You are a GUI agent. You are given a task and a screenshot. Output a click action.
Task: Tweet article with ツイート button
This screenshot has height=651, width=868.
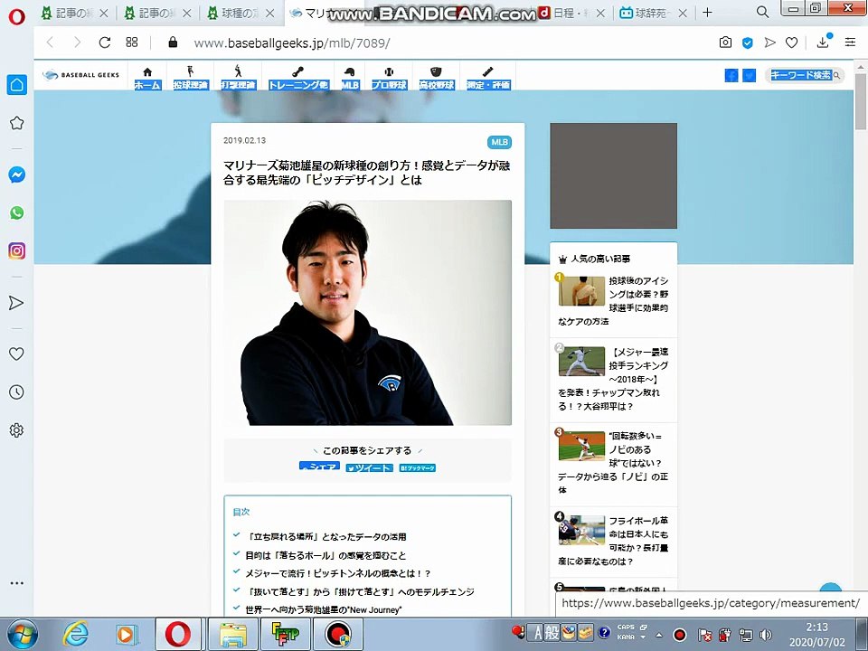[x=369, y=467]
